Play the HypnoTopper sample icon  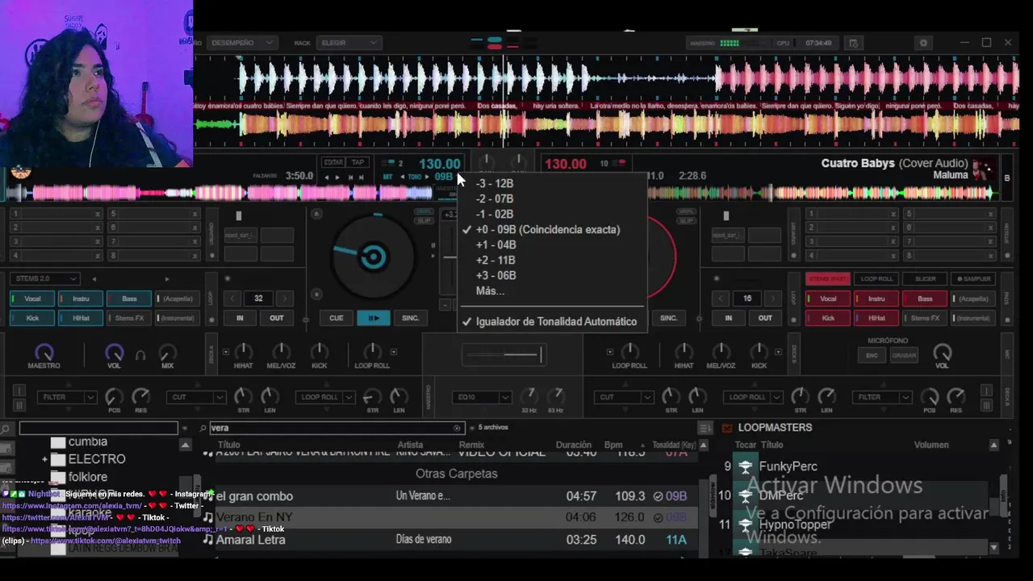[746, 525]
